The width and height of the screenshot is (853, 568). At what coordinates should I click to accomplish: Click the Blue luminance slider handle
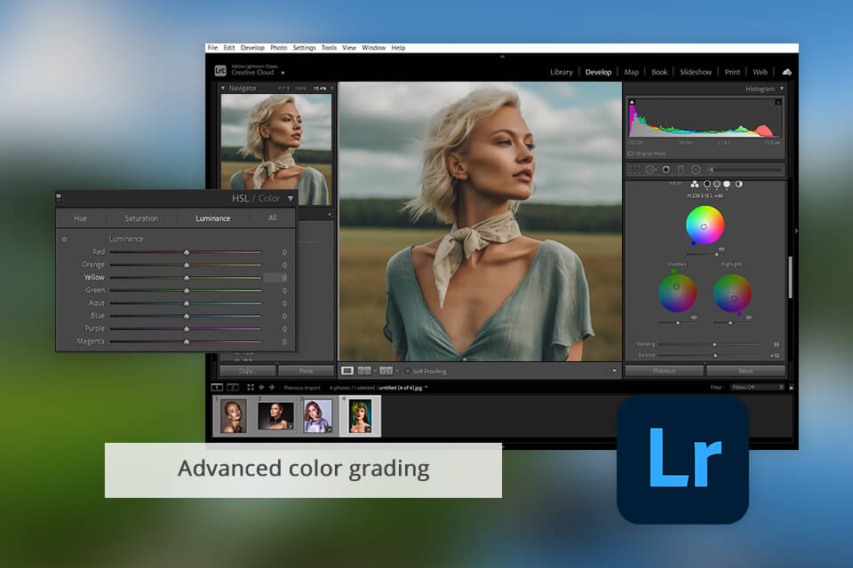point(187,316)
